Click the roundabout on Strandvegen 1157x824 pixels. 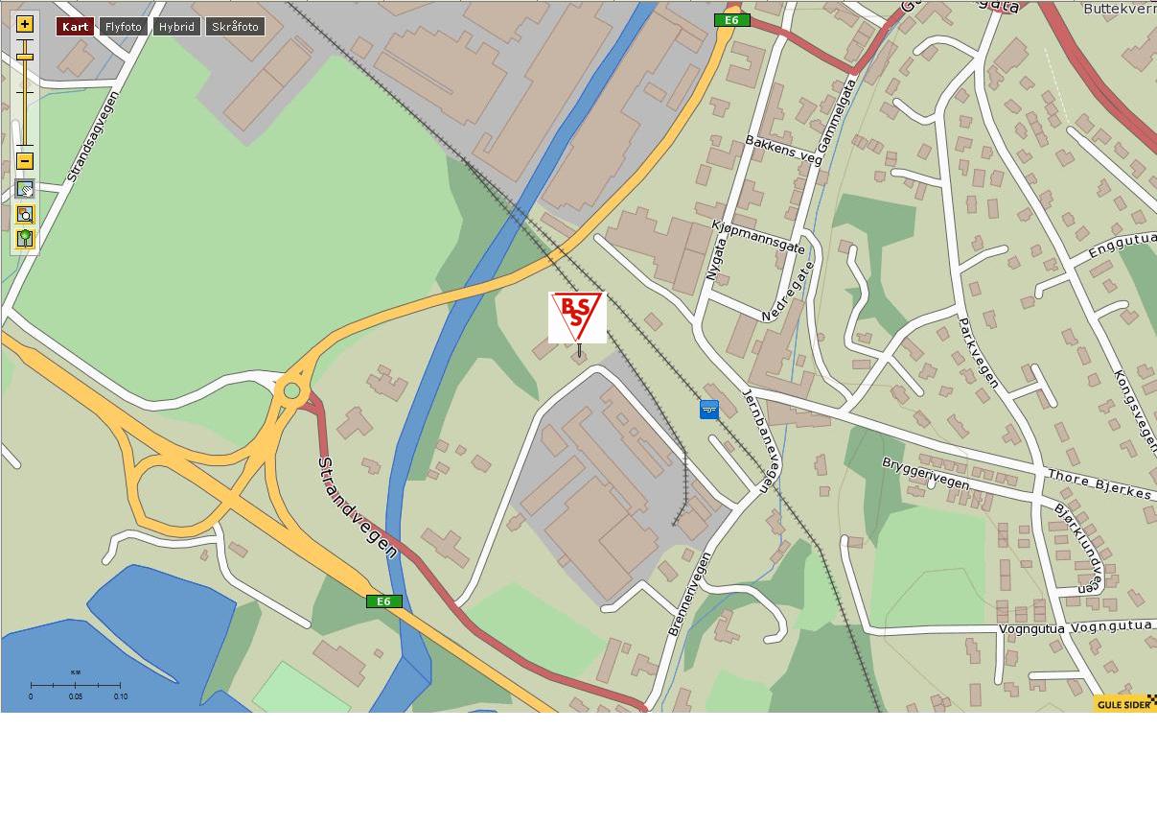tap(291, 390)
